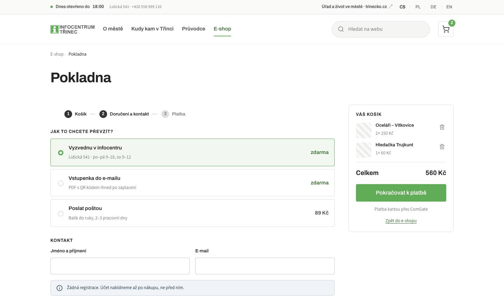
Task: Click the 89 Kč postage price
Action: pyautogui.click(x=322, y=213)
